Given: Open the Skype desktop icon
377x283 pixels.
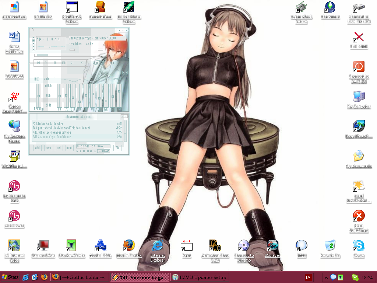Looking at the screenshot, I should (359, 249).
